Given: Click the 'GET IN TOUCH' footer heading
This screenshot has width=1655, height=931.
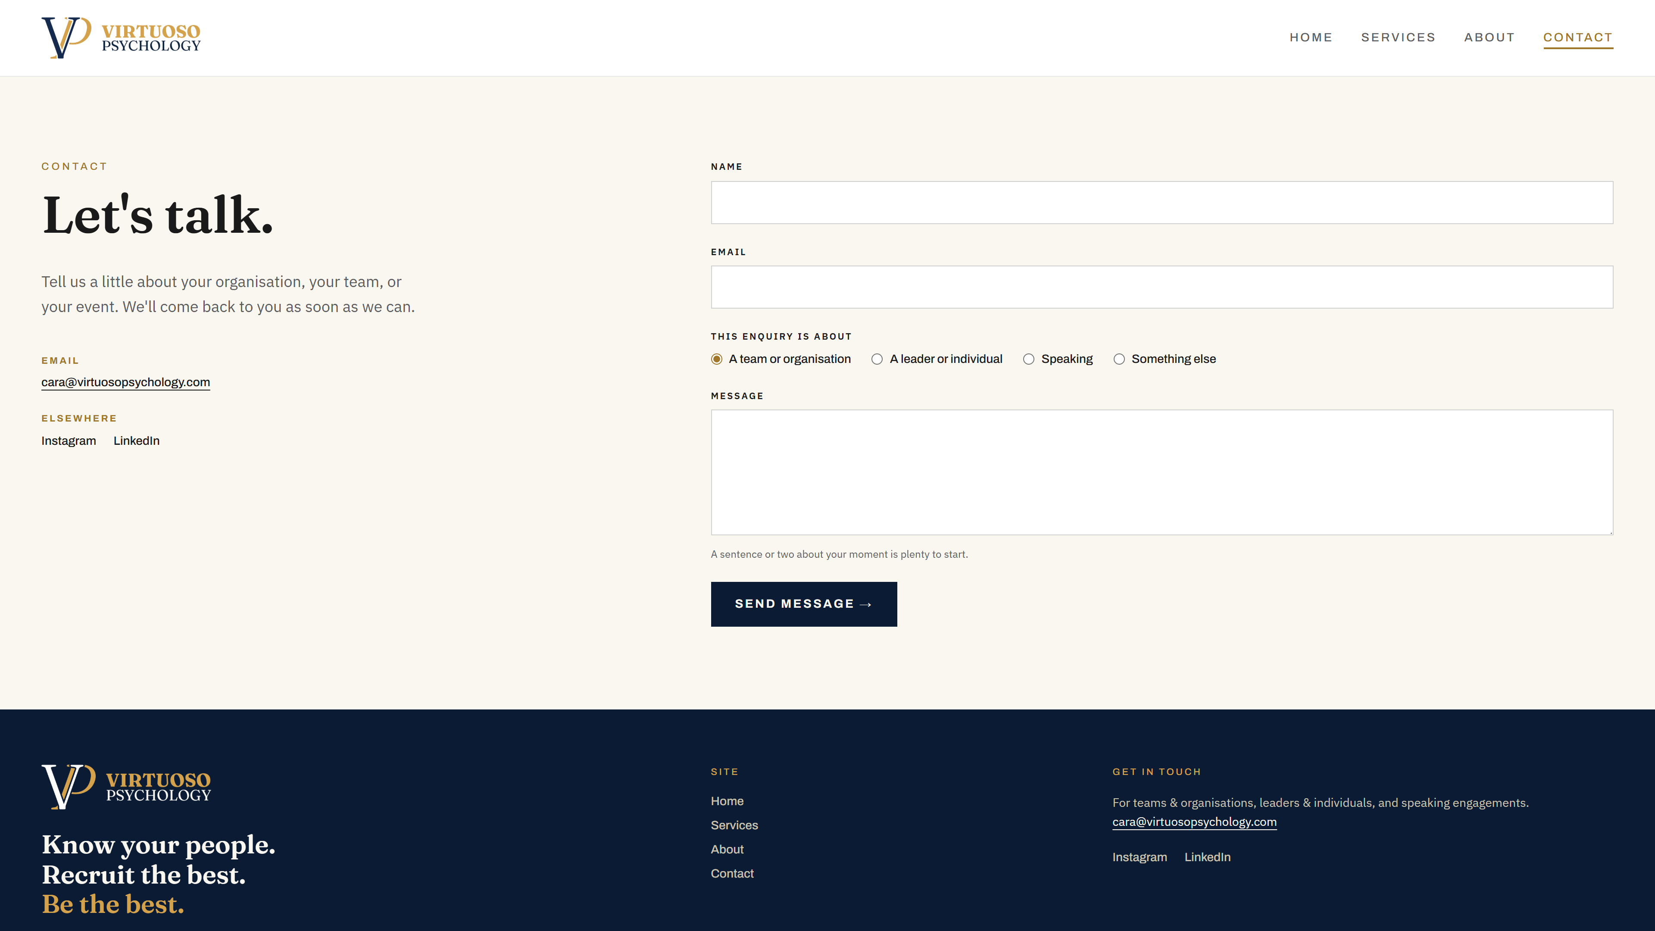Looking at the screenshot, I should (1156, 772).
